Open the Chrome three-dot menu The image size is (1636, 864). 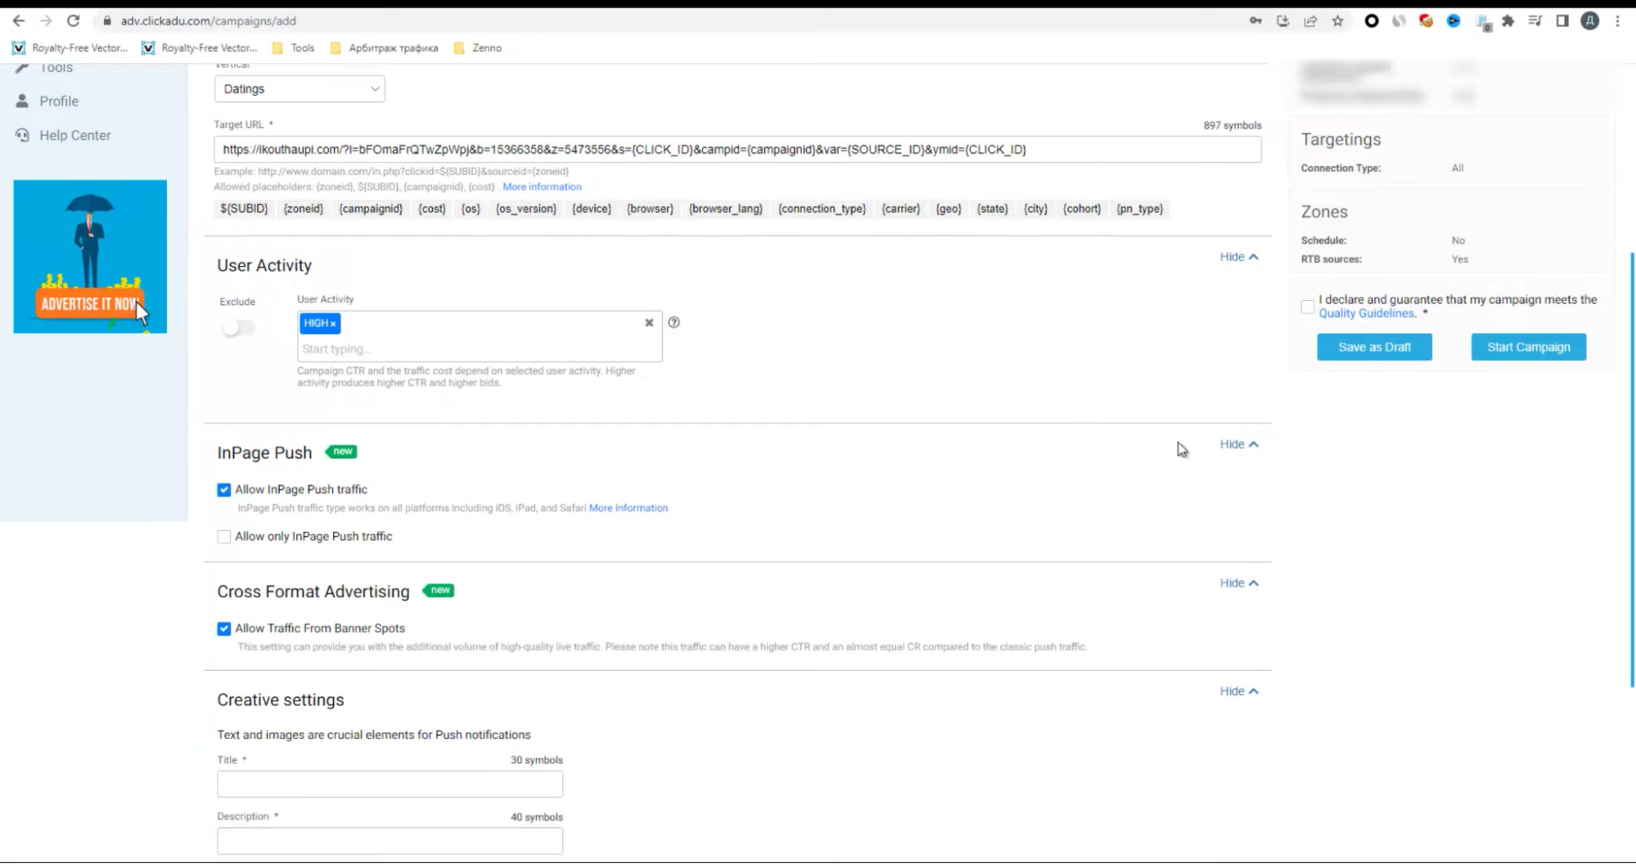(x=1617, y=20)
